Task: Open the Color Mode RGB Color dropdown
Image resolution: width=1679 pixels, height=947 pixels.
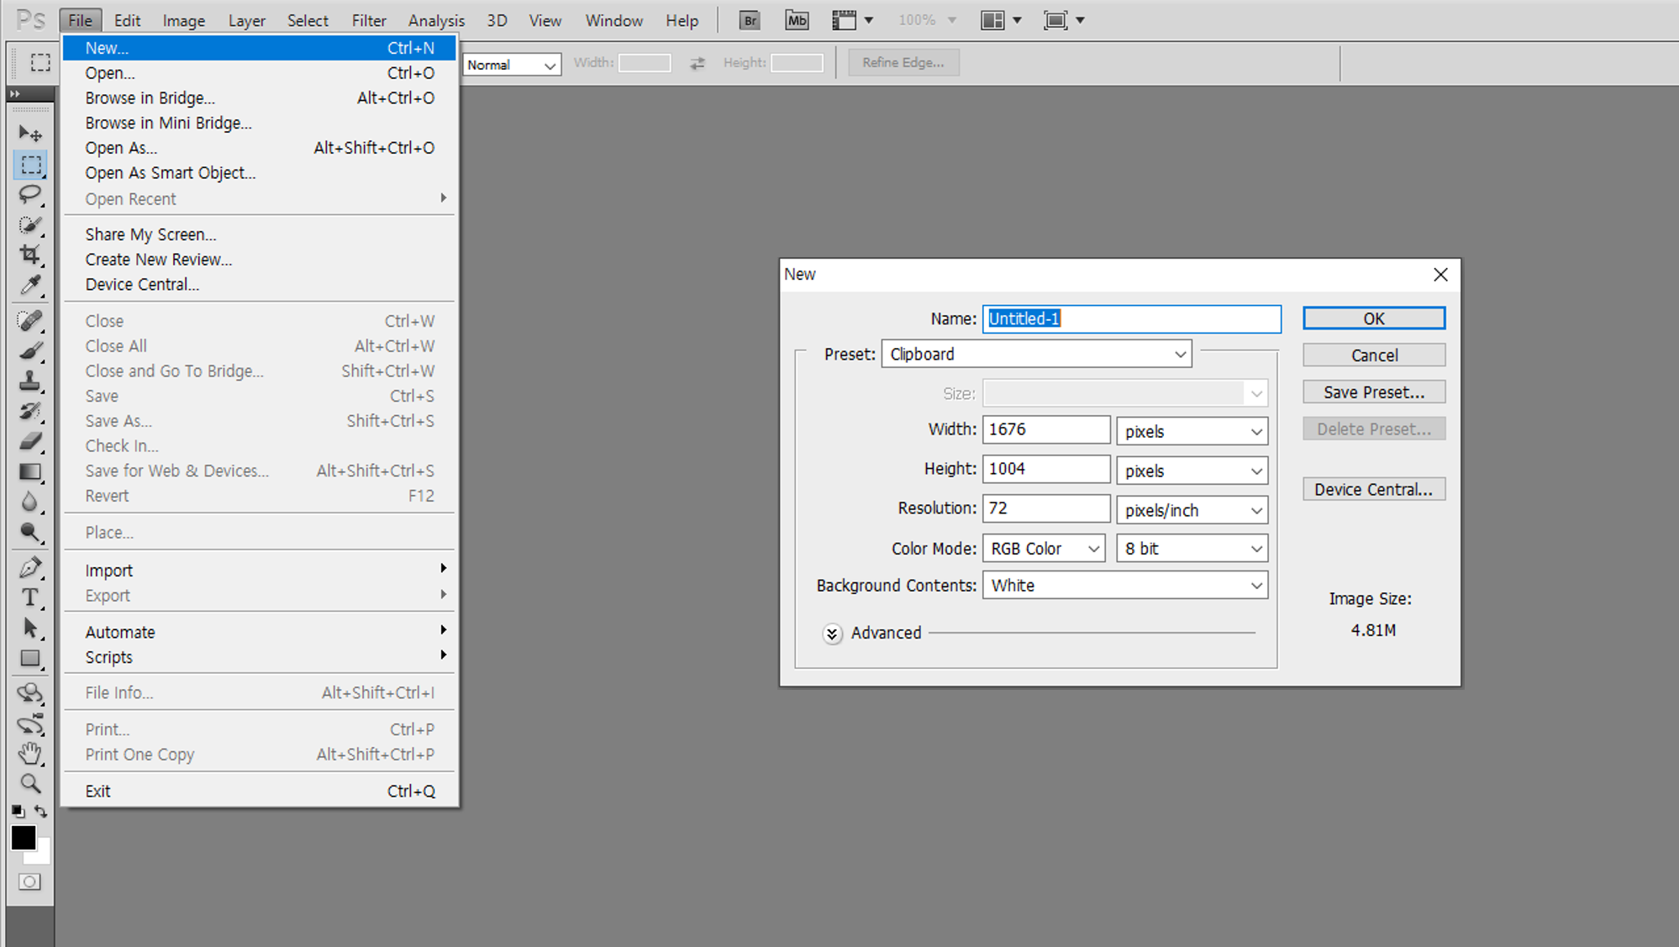Action: tap(1043, 549)
